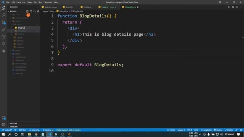Open the Source Control view
This screenshot has width=244, height=137.
coord(3,22)
